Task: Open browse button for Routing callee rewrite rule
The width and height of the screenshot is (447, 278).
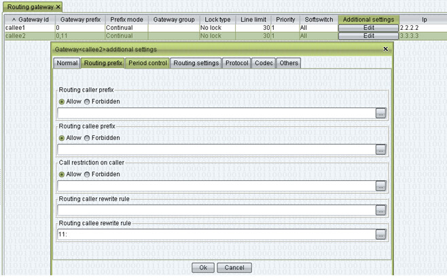Action: click(x=380, y=235)
